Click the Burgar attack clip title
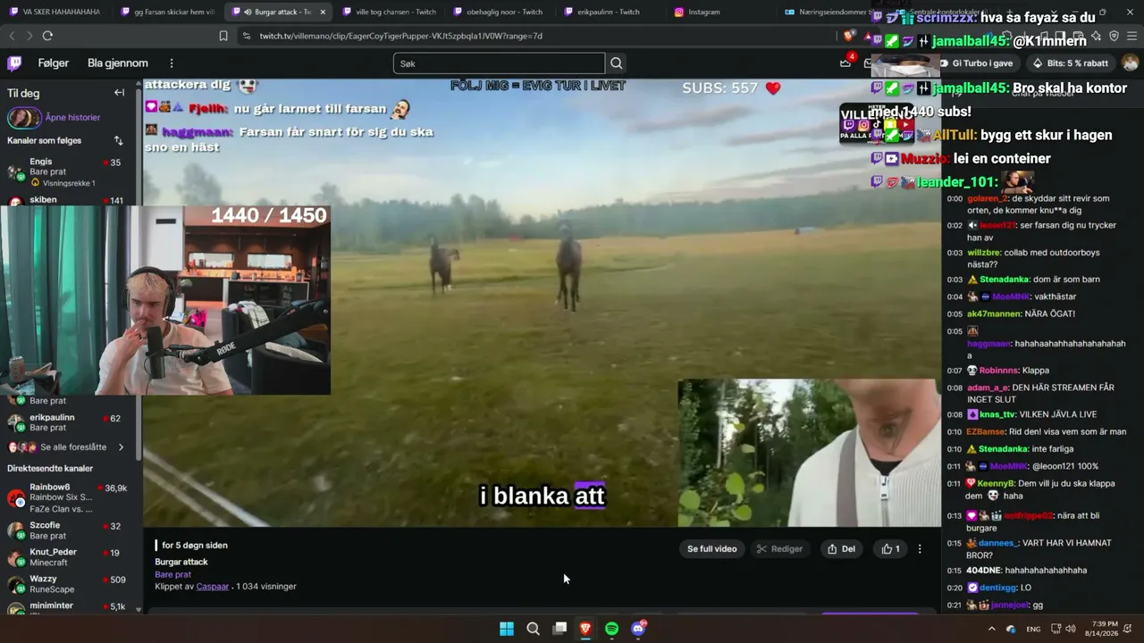 (x=181, y=562)
